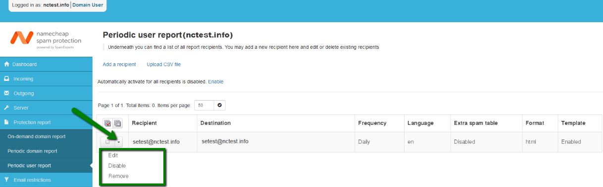Click the Outgoing envelope icon

(x=7, y=93)
